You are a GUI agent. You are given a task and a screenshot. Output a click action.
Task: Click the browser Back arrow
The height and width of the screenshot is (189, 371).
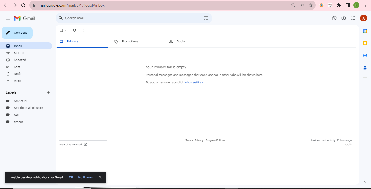[x=6, y=5]
